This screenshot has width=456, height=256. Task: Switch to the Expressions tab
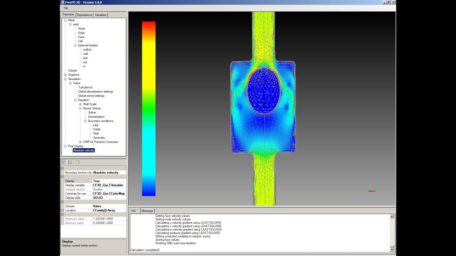click(x=84, y=15)
